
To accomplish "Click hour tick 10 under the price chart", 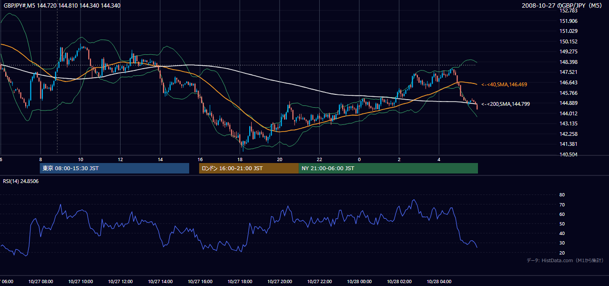I will click(x=81, y=160).
